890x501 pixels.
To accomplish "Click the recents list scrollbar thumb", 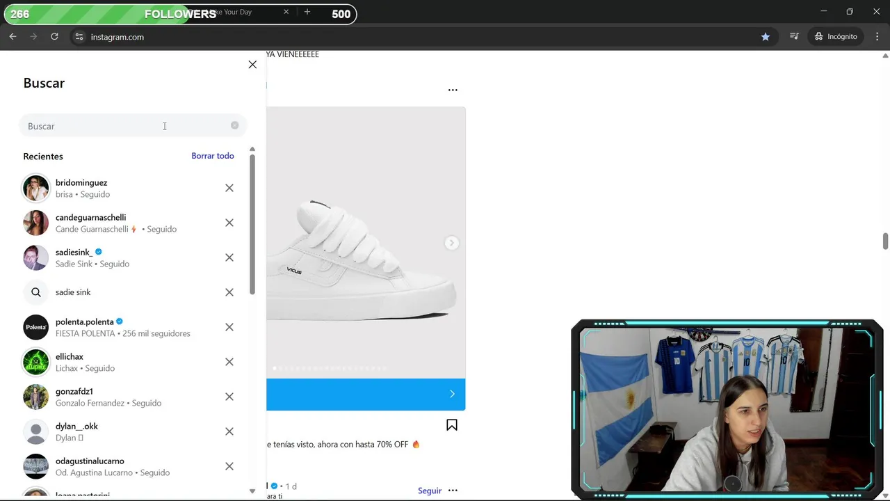I will pyautogui.click(x=252, y=224).
